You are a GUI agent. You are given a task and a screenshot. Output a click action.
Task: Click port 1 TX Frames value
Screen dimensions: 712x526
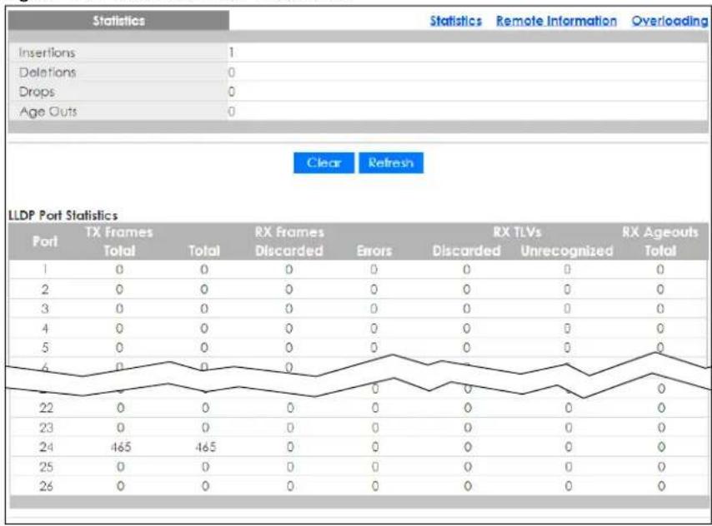click(x=119, y=270)
